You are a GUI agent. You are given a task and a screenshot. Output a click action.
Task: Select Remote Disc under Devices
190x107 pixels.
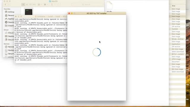click(9, 47)
